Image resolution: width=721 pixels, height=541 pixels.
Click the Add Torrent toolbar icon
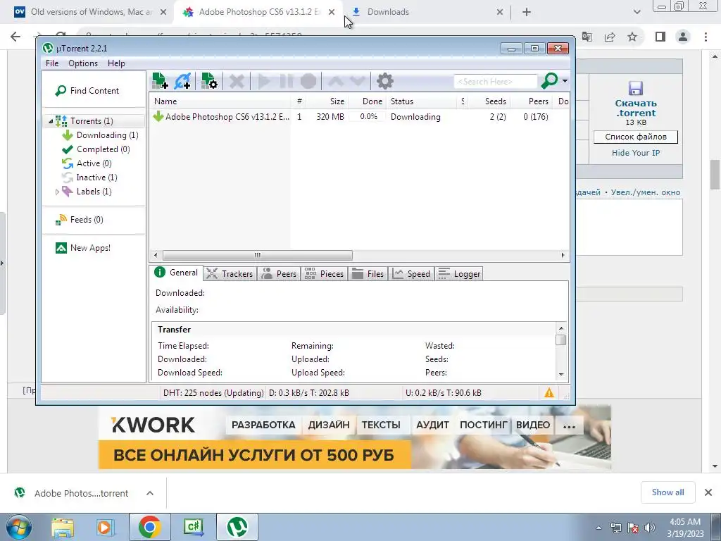pyautogui.click(x=160, y=81)
